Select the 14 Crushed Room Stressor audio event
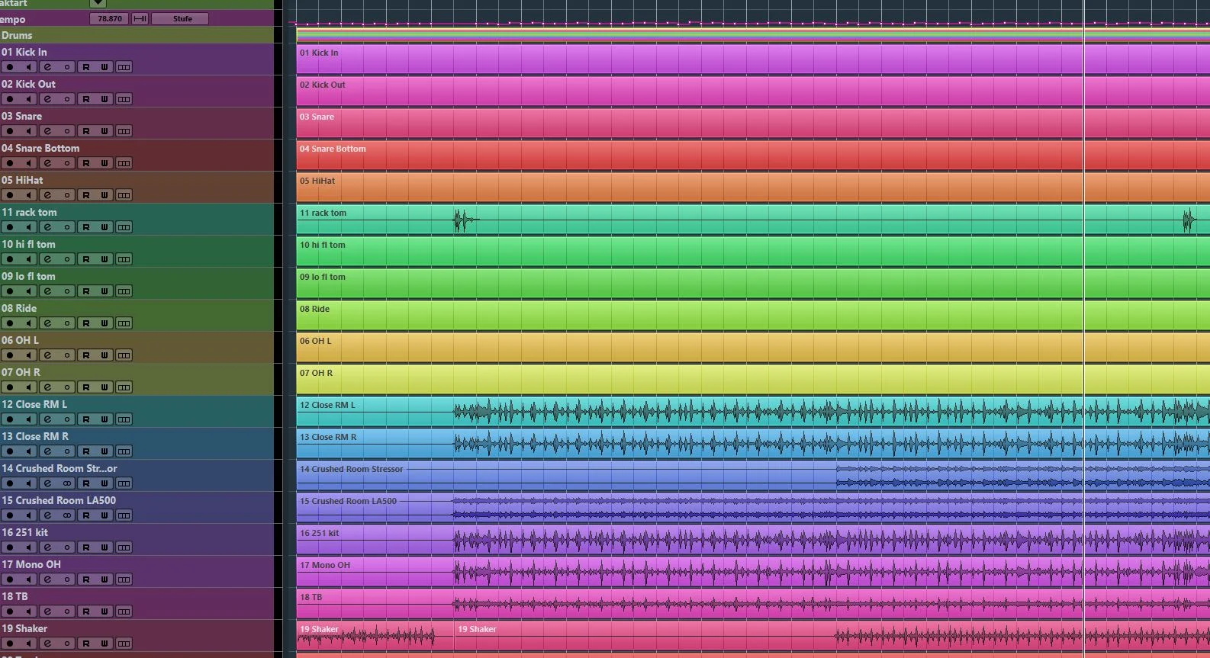 [753, 475]
